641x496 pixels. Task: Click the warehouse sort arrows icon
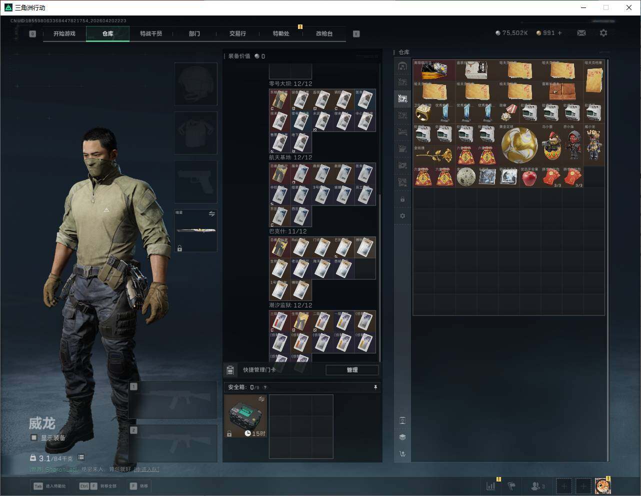(x=402, y=454)
